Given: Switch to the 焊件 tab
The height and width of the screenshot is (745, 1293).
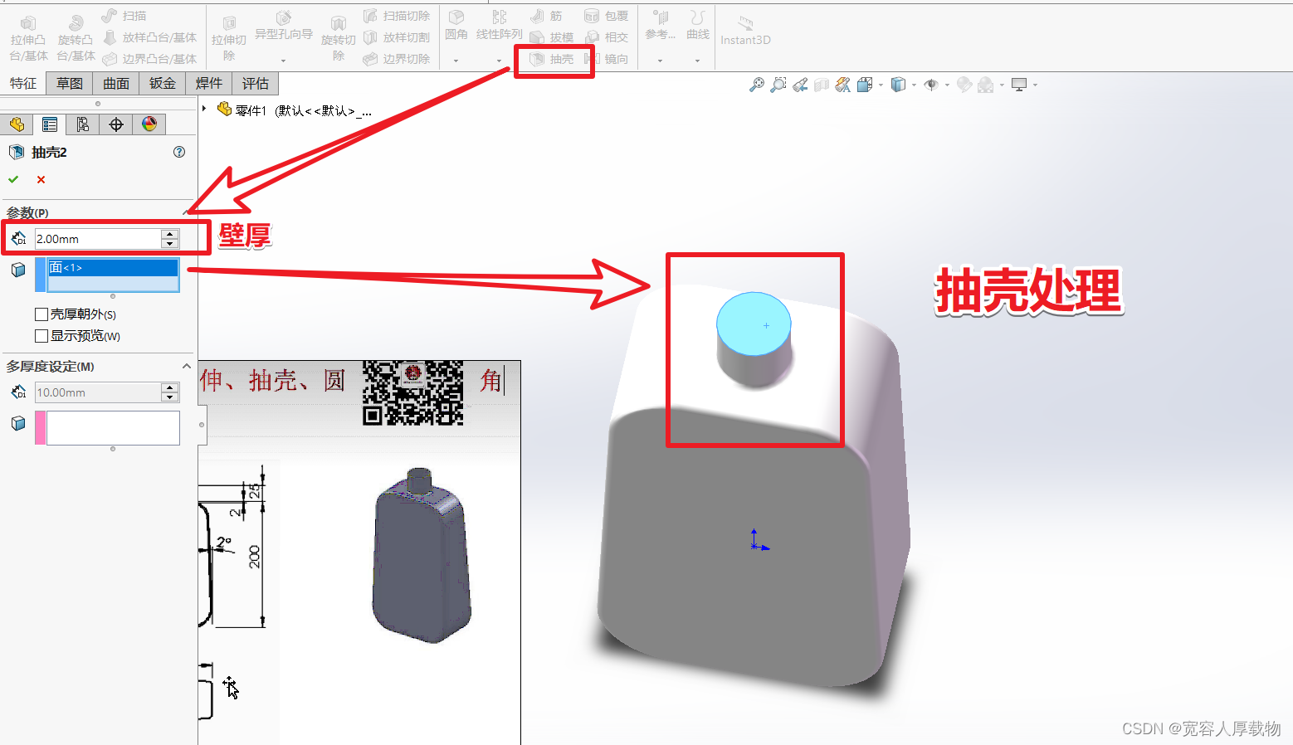Looking at the screenshot, I should click(209, 83).
